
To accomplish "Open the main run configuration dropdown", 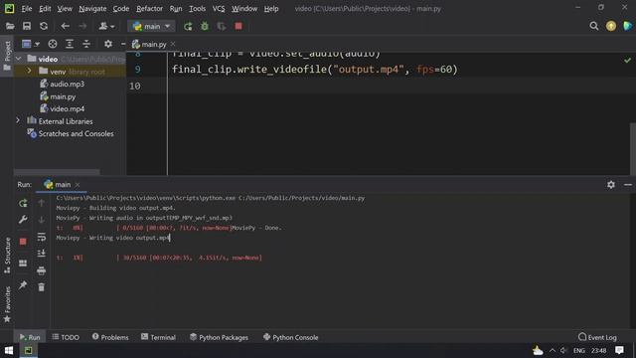I will click(151, 27).
